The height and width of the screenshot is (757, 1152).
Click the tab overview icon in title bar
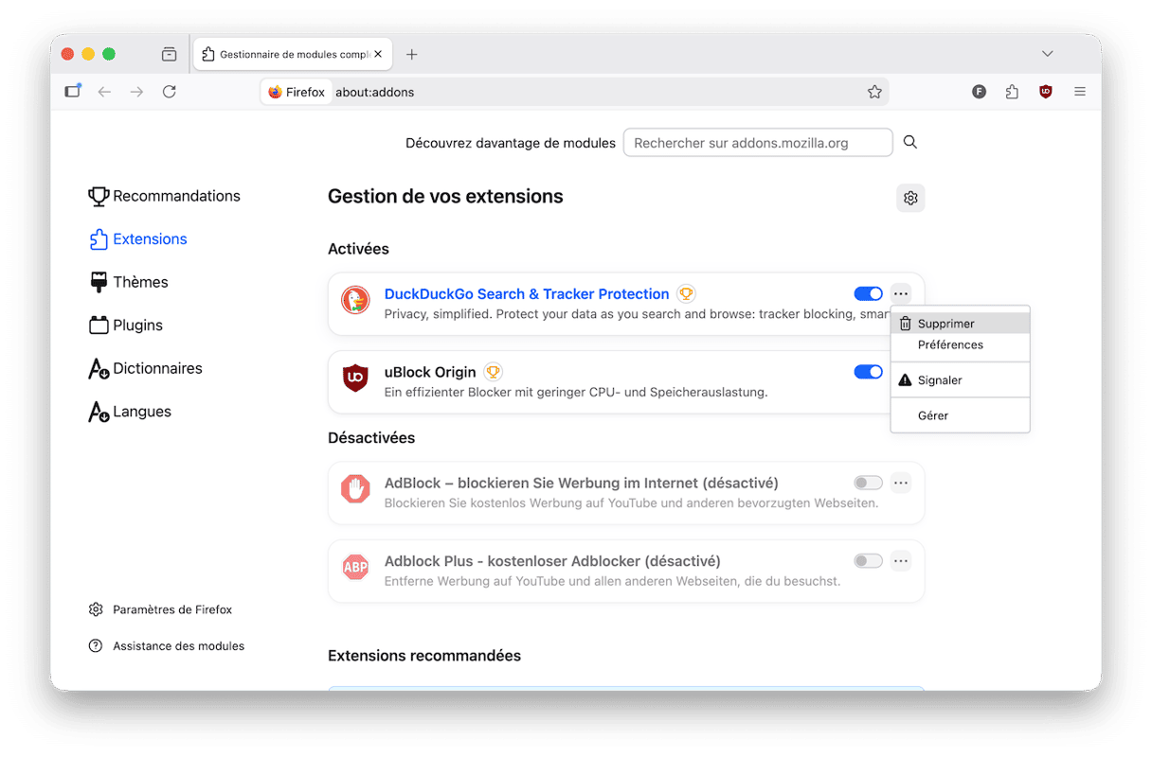click(169, 54)
